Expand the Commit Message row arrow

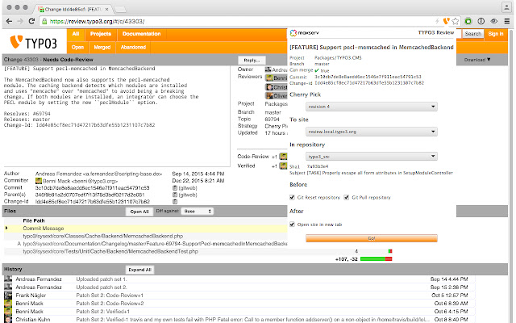coord(6,228)
